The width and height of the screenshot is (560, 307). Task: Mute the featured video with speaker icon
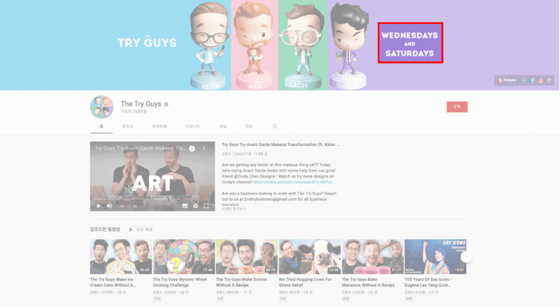[x=109, y=206]
